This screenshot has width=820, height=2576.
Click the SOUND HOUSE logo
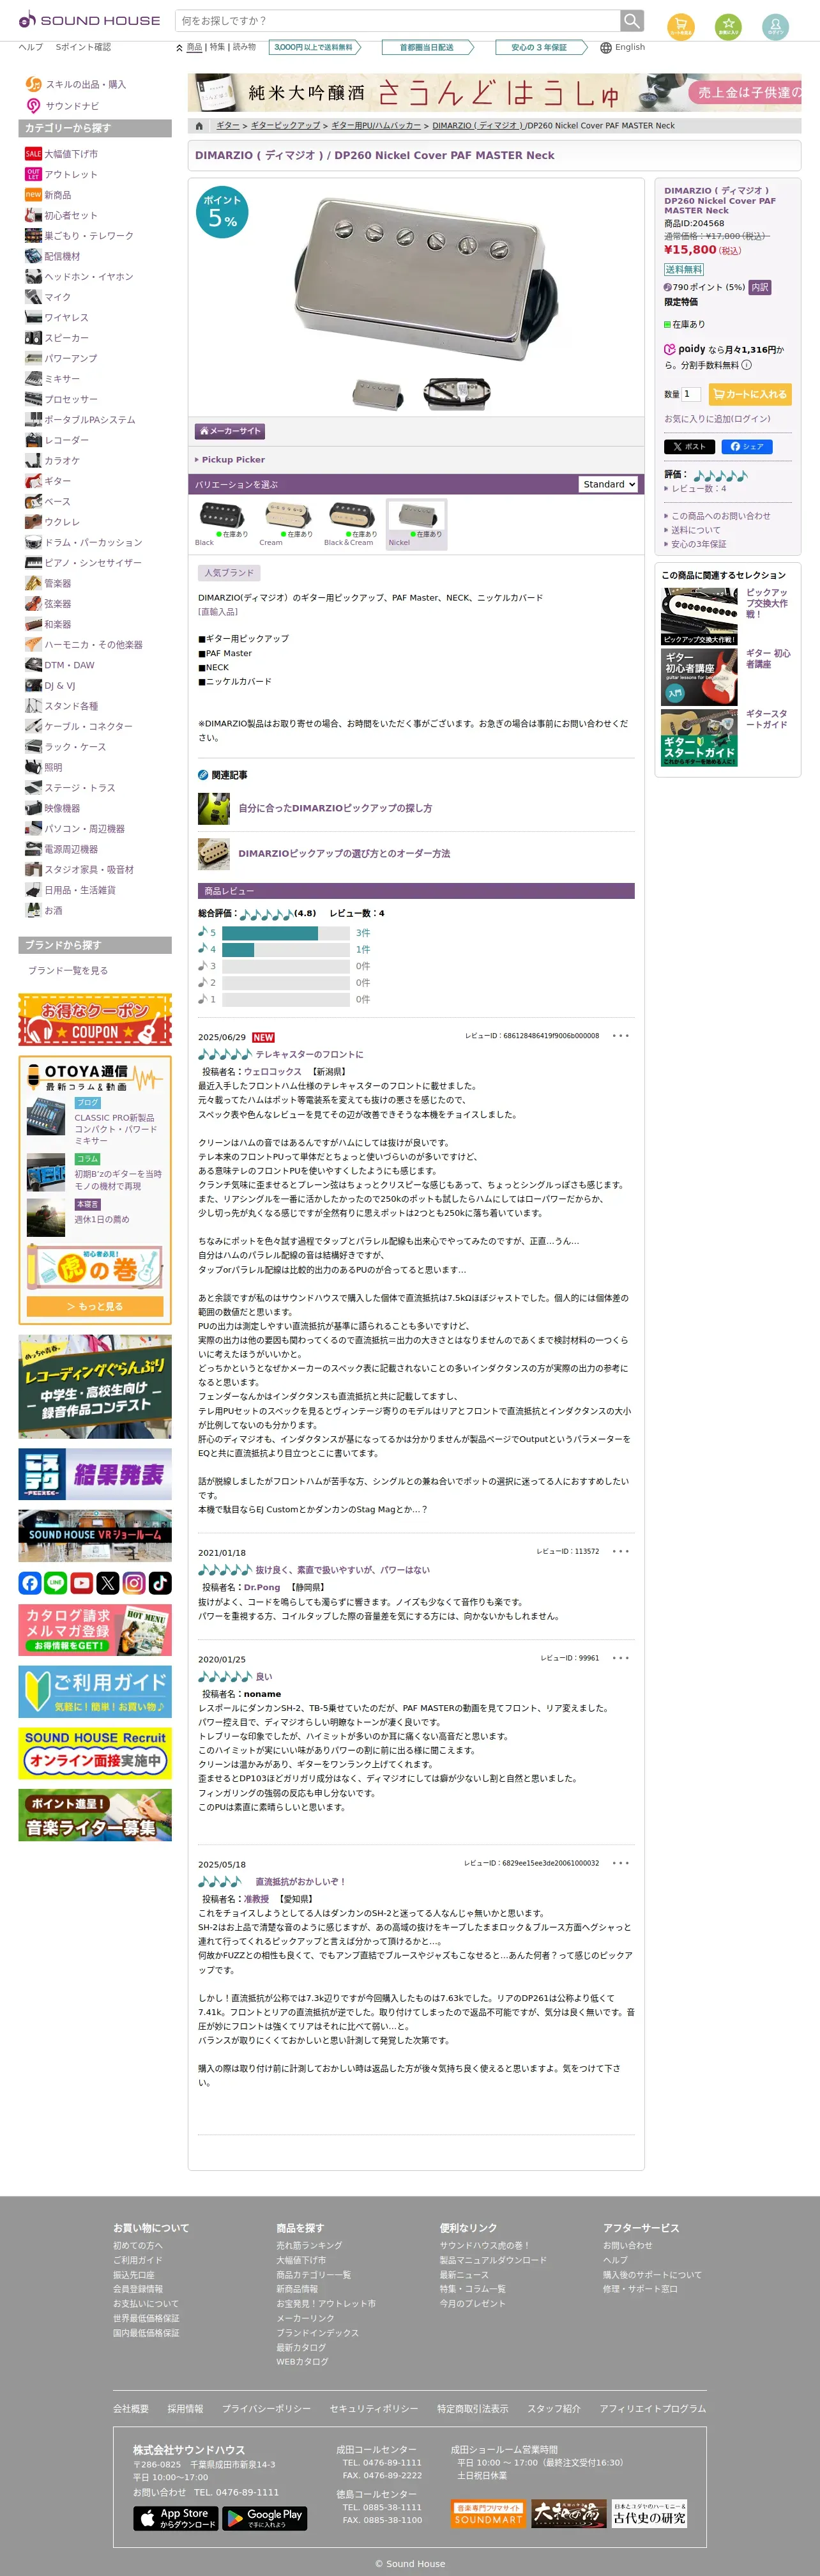(x=89, y=20)
